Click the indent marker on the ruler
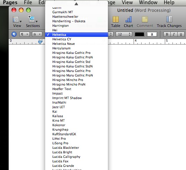The width and height of the screenshot is (186, 170). pos(40,42)
